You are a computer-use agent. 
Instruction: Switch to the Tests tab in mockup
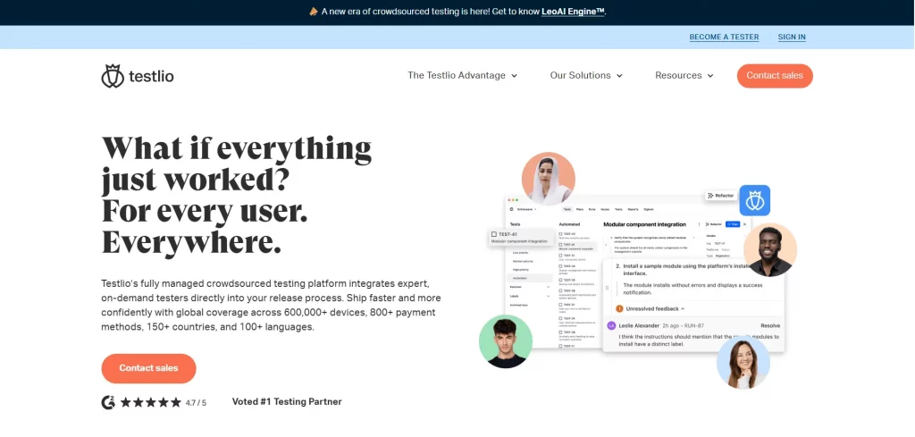point(567,209)
